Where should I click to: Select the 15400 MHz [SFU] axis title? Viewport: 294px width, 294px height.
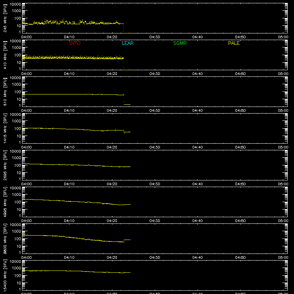tap(5, 275)
